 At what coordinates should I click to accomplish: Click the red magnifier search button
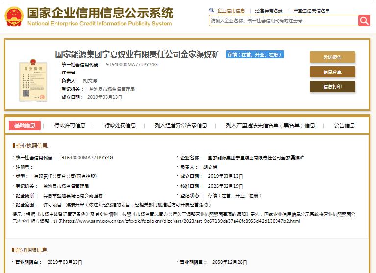364,21
